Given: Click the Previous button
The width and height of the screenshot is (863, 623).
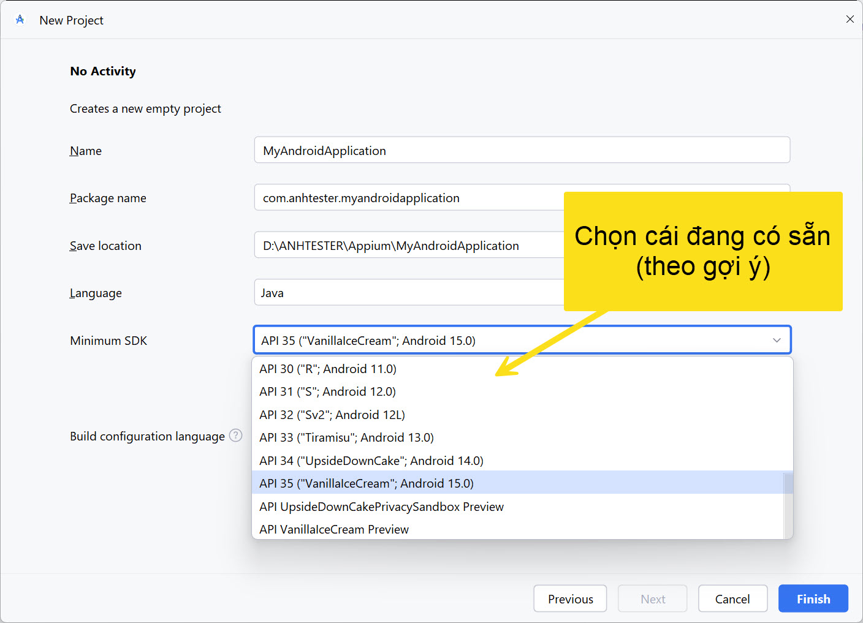Looking at the screenshot, I should pyautogui.click(x=570, y=598).
